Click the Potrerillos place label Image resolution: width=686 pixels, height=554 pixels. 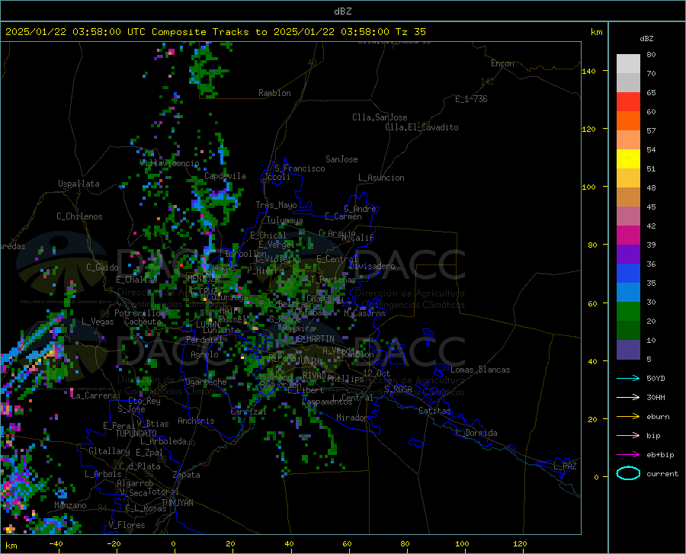(x=139, y=313)
